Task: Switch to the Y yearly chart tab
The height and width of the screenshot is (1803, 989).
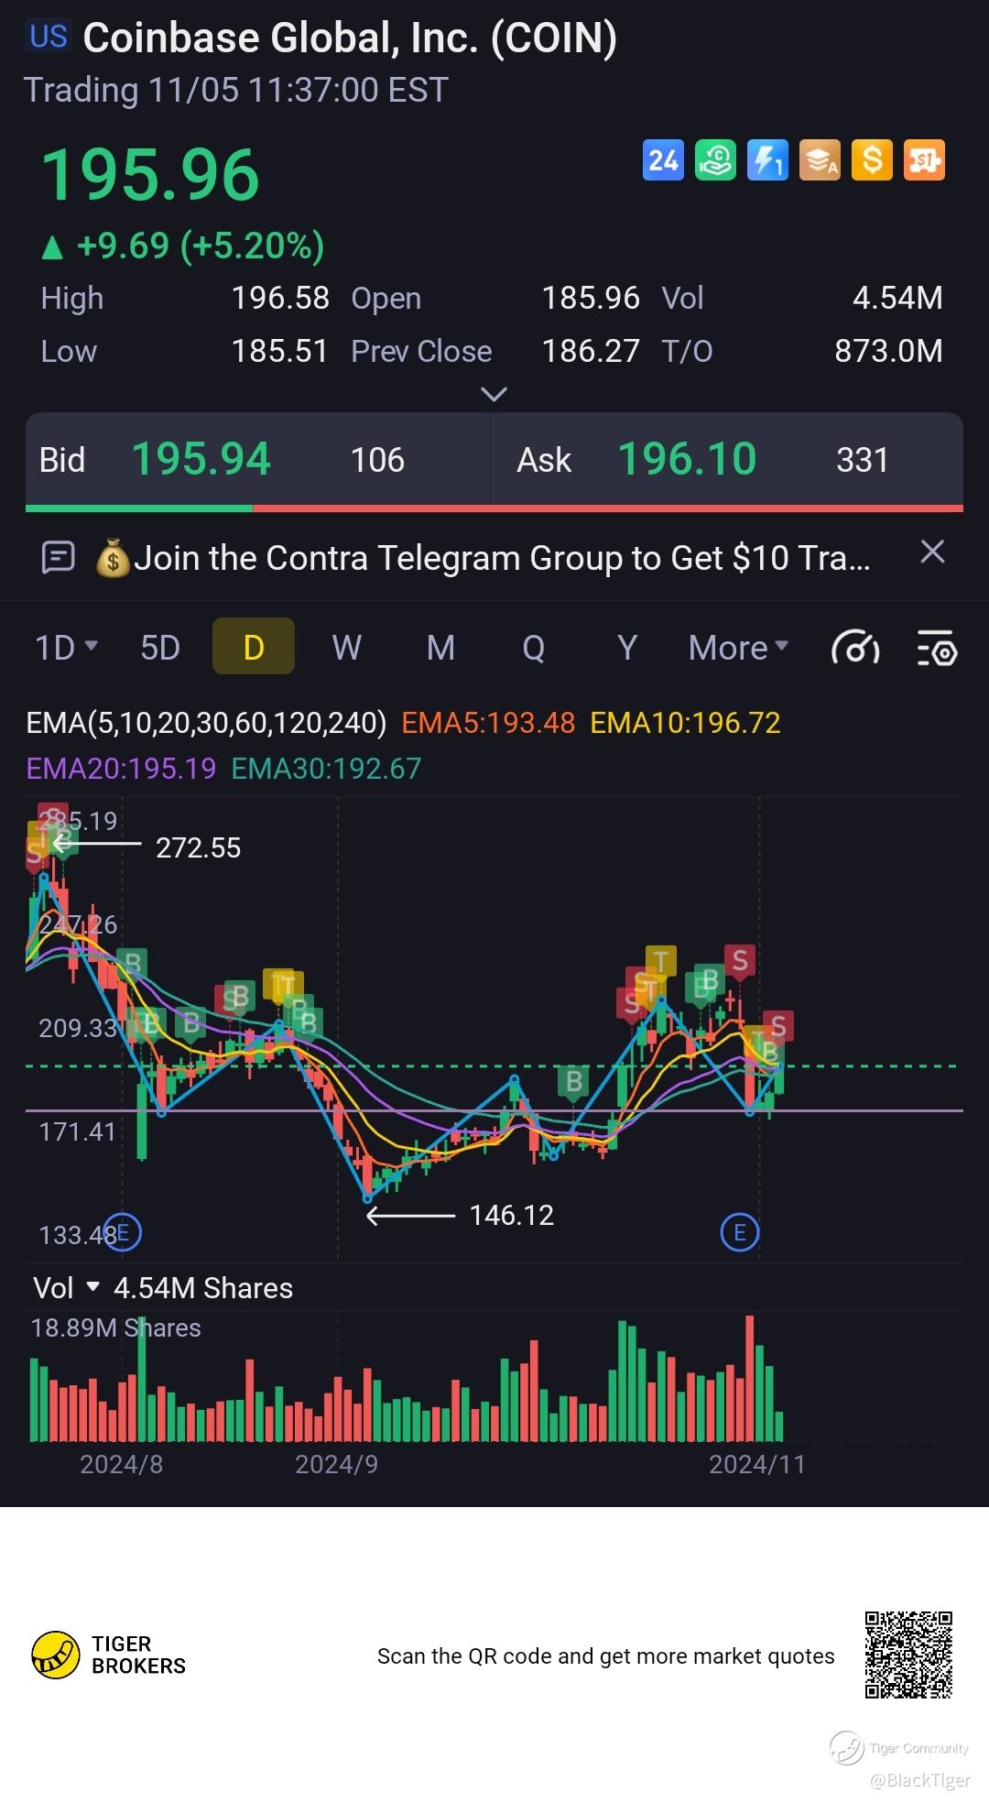Action: (x=627, y=648)
